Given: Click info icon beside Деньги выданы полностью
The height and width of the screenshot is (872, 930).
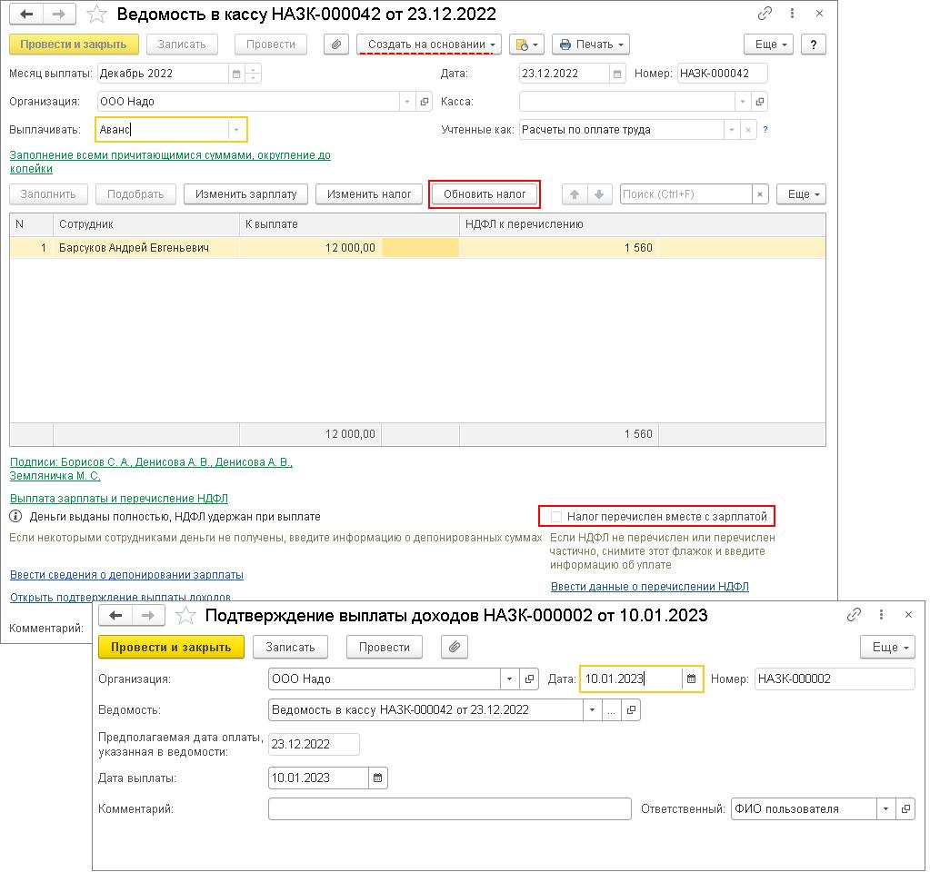Looking at the screenshot, I should tap(16, 517).
